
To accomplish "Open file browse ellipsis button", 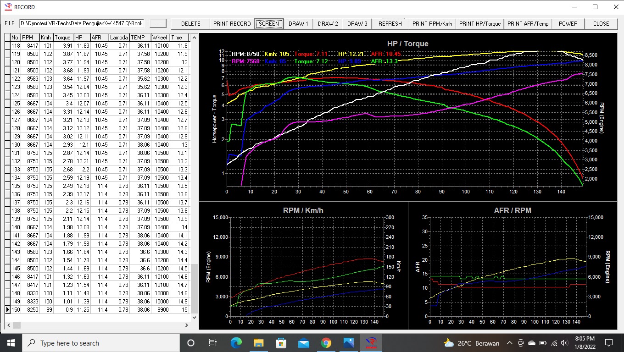I will (158, 23).
